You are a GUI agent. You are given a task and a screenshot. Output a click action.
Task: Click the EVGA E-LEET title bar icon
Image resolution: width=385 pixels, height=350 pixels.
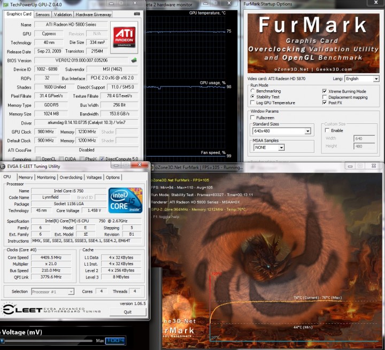coord(3,166)
